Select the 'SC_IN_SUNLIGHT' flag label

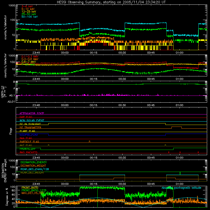[x=30, y=124]
